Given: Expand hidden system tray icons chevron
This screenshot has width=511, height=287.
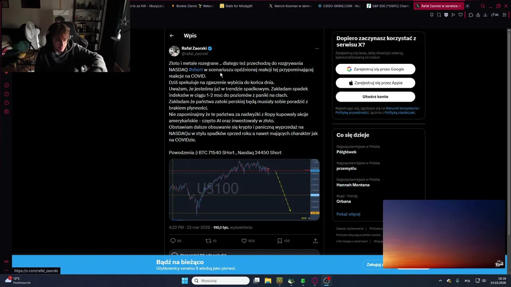Looking at the screenshot, I should (440, 281).
